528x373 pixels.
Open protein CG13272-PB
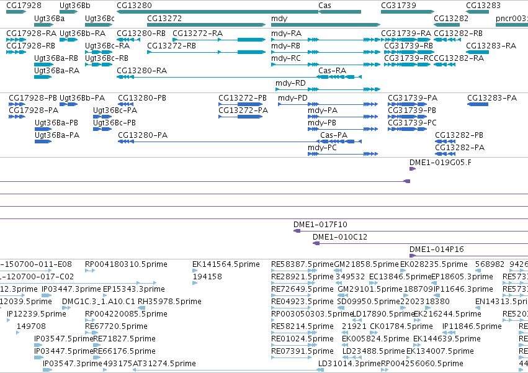tap(243, 98)
